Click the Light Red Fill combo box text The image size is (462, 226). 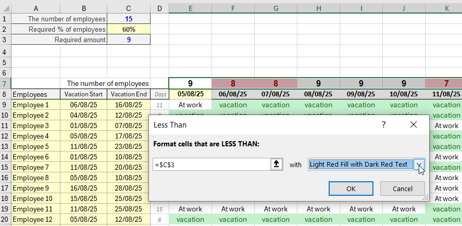pyautogui.click(x=359, y=165)
